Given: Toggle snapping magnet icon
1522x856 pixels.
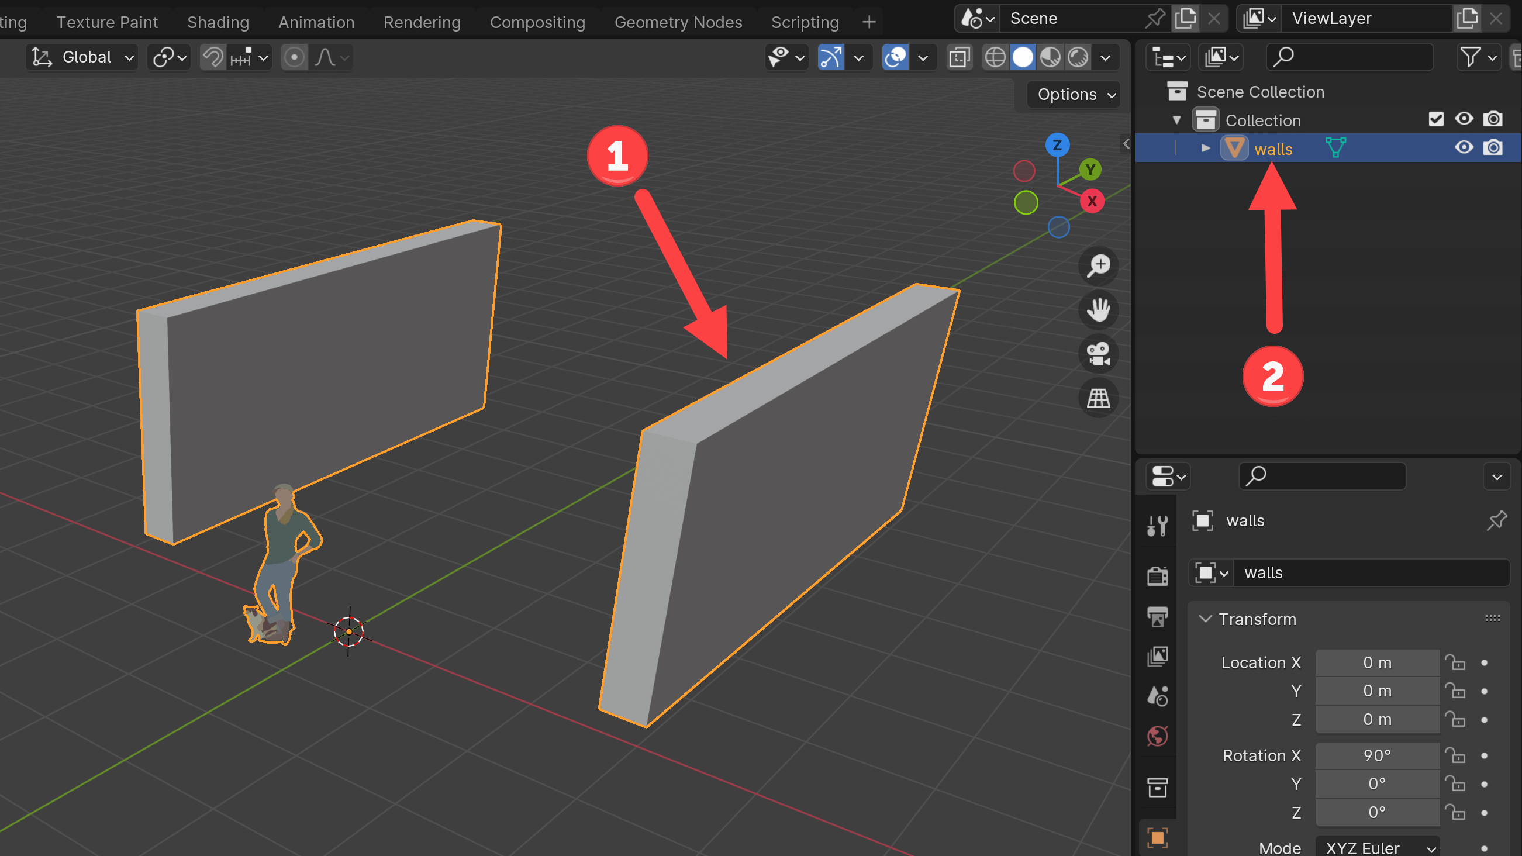Looking at the screenshot, I should tap(213, 57).
